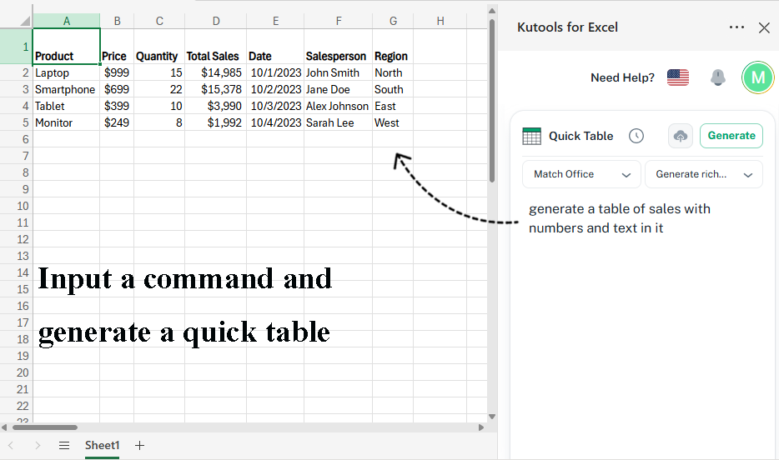Go to previous sheet arrow
This screenshot has height=460, width=779.
click(x=11, y=446)
